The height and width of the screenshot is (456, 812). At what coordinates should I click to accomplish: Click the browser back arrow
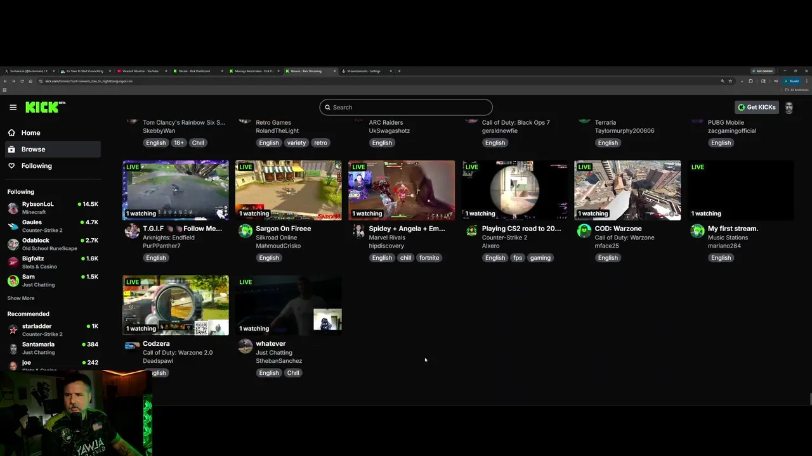pyautogui.click(x=5, y=81)
